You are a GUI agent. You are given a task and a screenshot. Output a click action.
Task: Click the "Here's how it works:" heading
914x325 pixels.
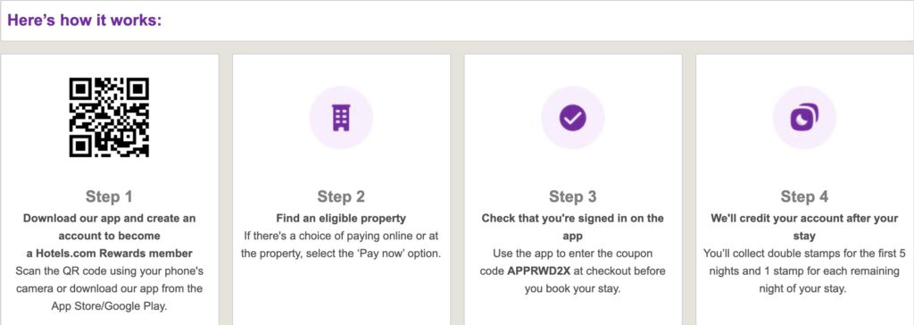(x=85, y=21)
